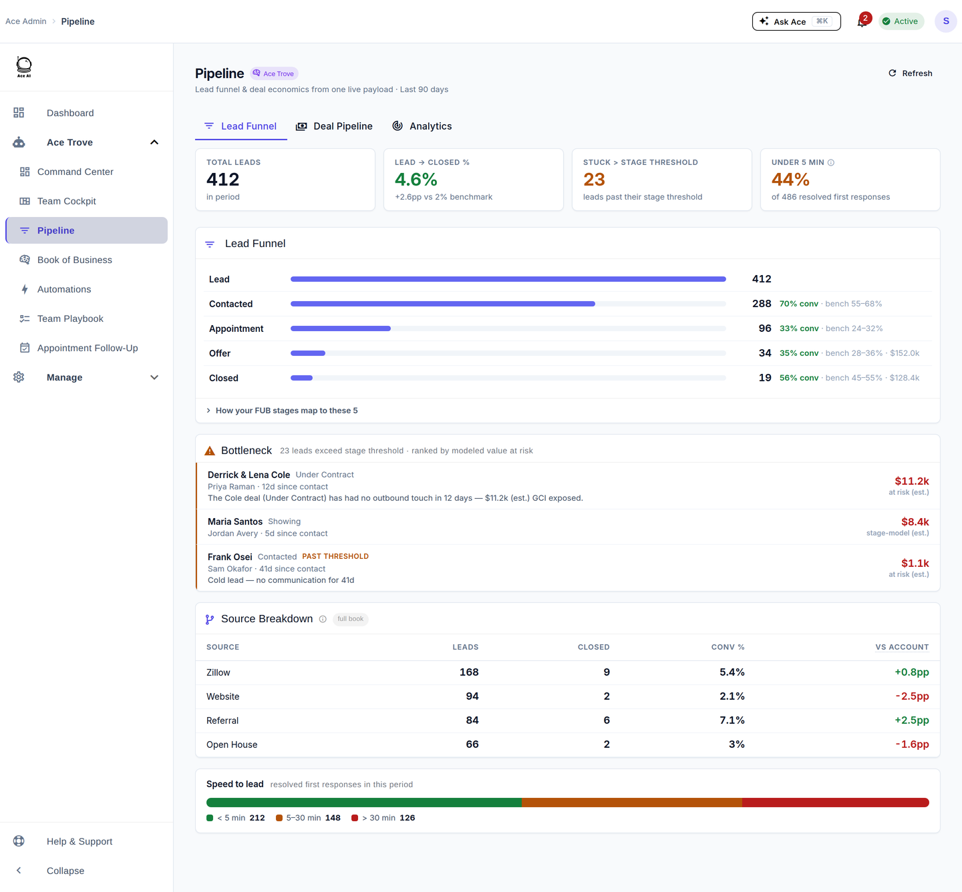Click the '4.6%' Lead to Closed value
The image size is (962, 892).
point(416,180)
